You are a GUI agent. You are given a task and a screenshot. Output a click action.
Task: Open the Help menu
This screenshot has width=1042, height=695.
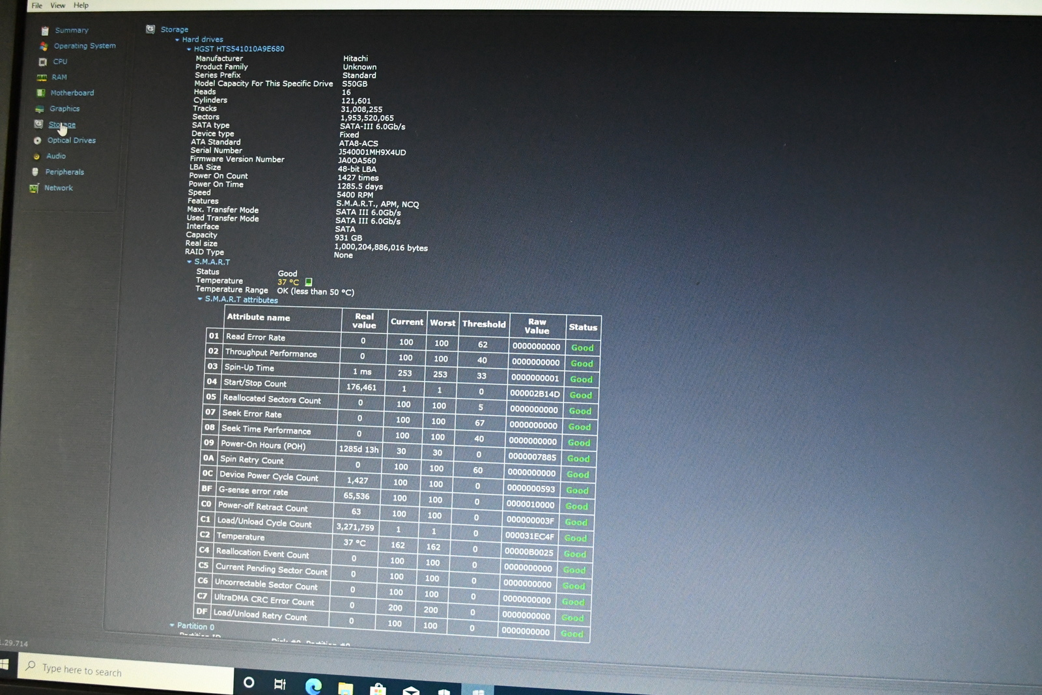pos(81,5)
